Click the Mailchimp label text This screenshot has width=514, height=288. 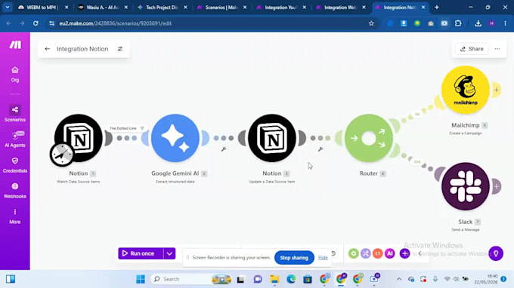[x=465, y=125]
